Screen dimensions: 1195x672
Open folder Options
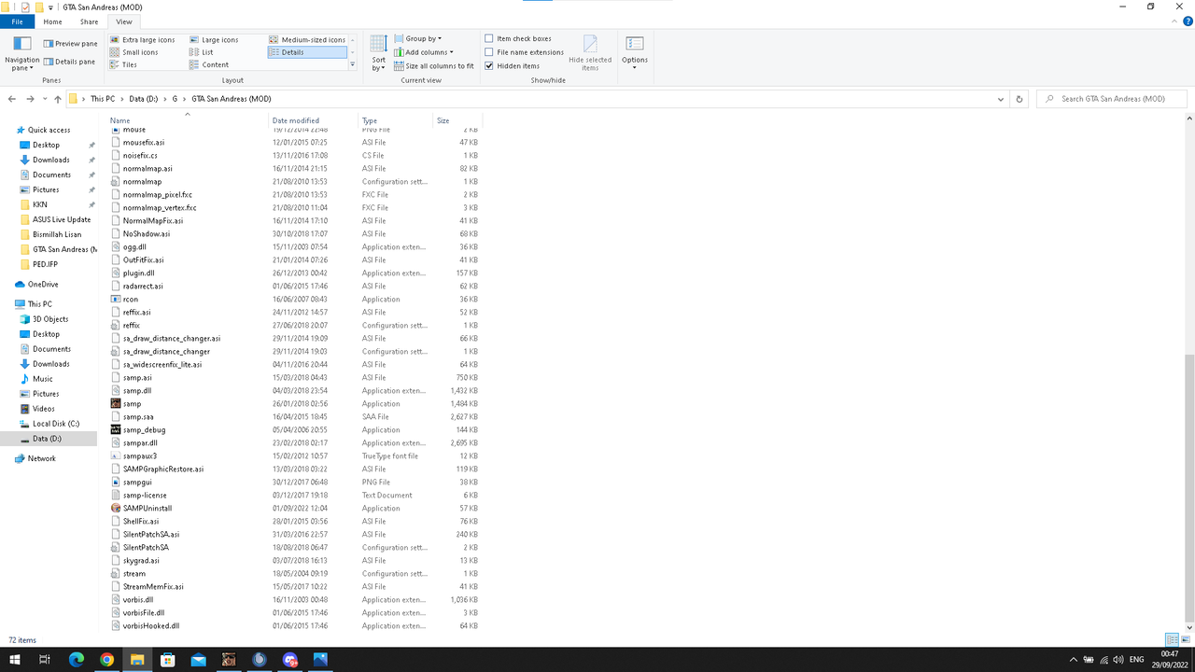click(x=635, y=51)
